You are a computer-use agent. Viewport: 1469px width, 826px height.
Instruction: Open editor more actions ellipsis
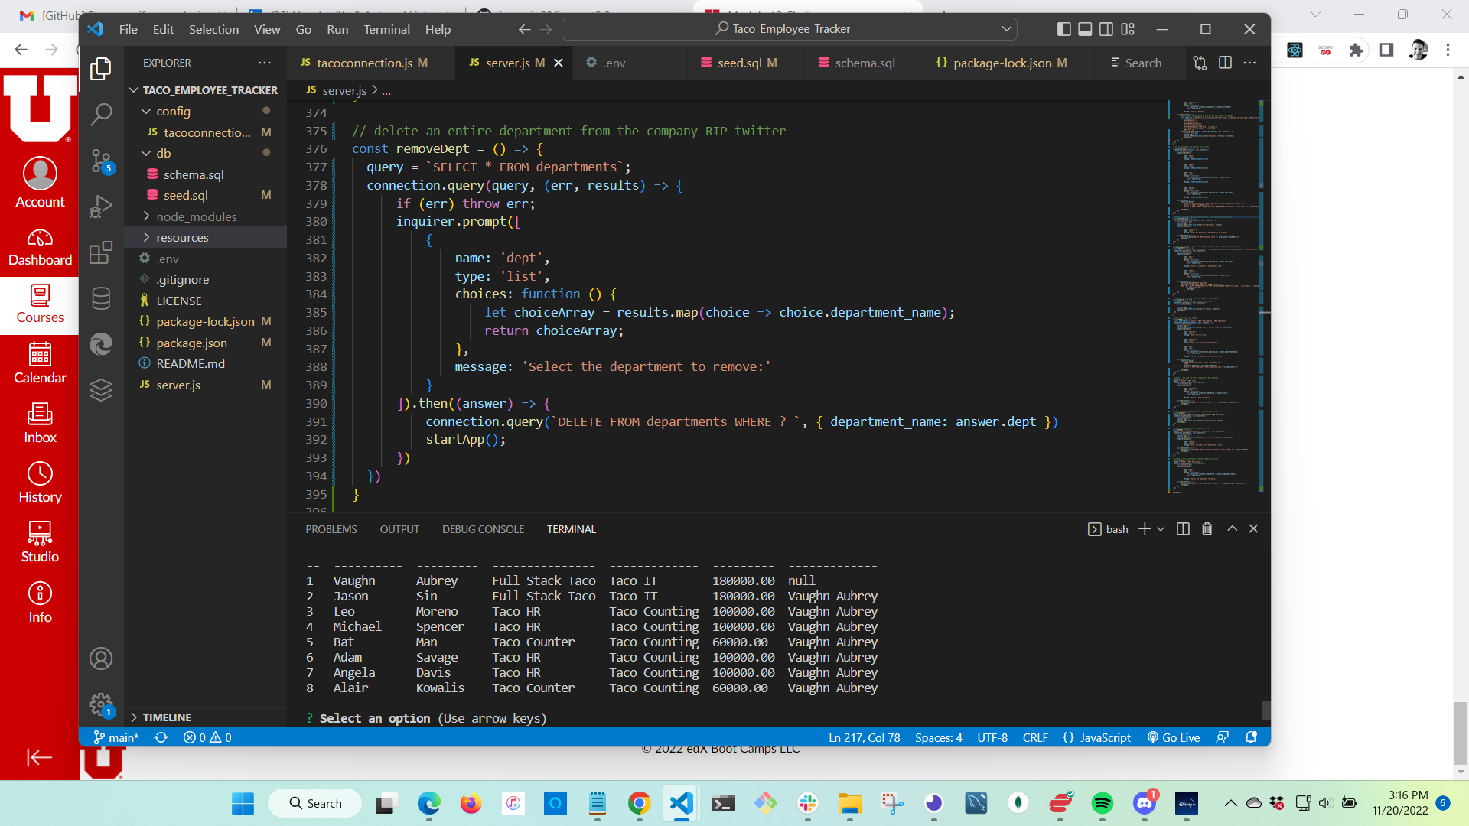coord(1249,63)
